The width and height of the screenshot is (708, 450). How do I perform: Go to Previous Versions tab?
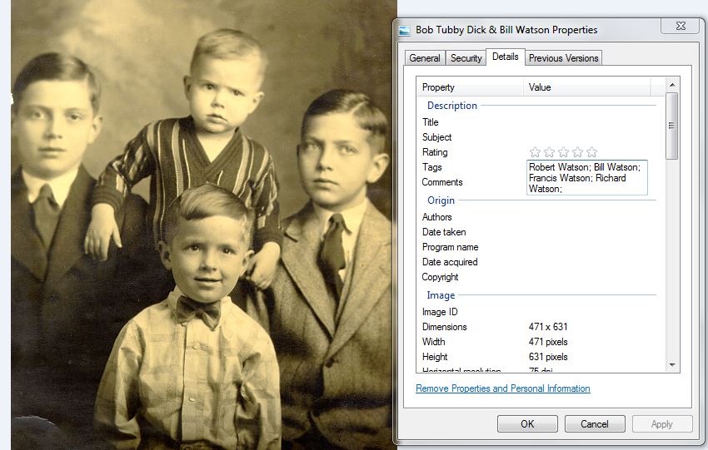click(x=564, y=58)
